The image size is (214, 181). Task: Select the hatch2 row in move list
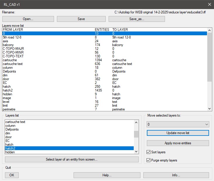7,90
